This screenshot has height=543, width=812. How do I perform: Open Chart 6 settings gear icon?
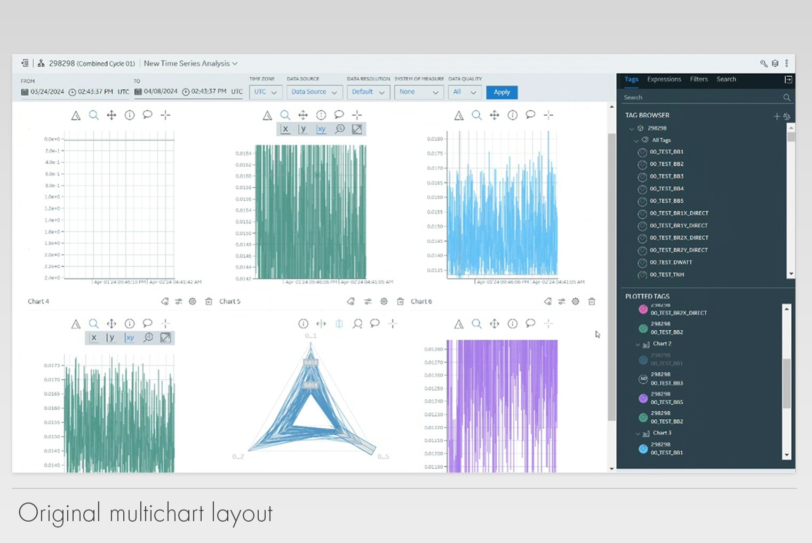(x=575, y=301)
